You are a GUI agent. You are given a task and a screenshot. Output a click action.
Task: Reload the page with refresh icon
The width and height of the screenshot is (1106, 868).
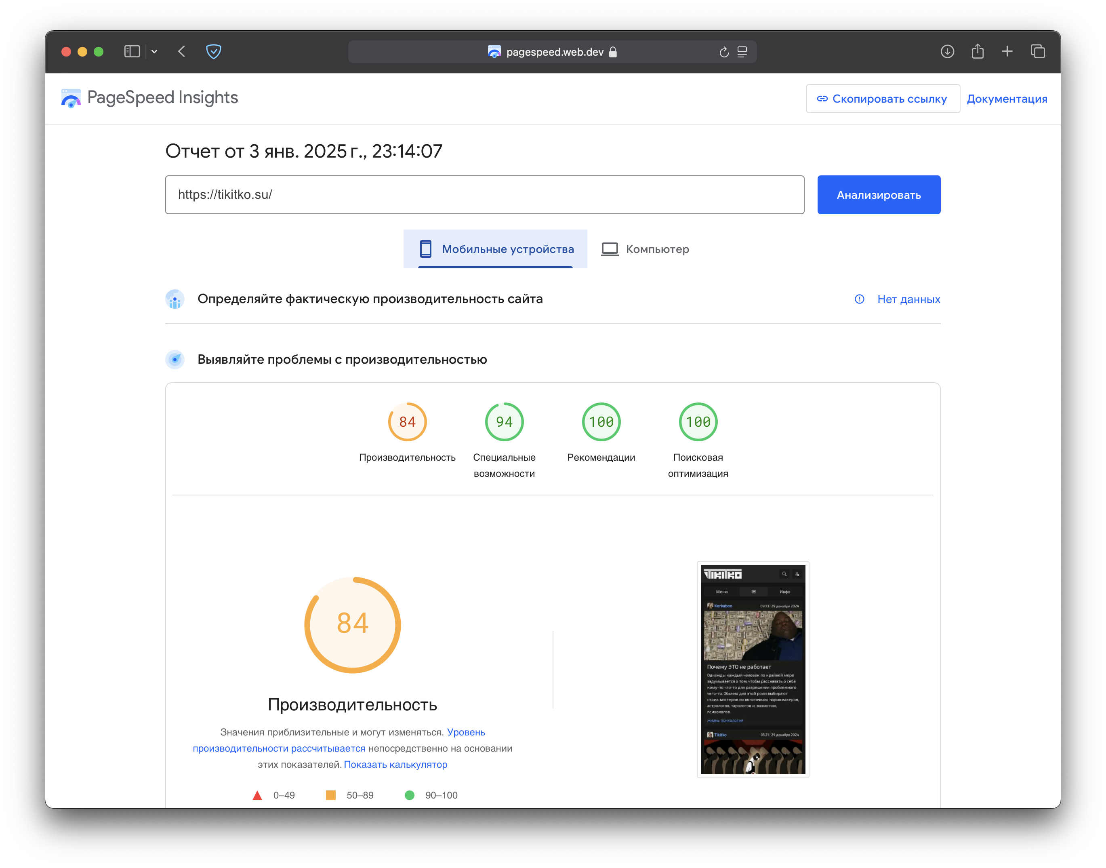coord(724,52)
